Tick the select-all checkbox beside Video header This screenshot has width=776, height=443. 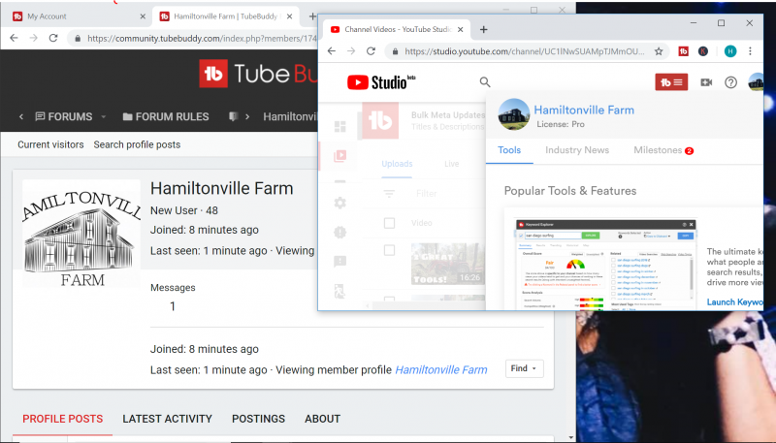(389, 223)
